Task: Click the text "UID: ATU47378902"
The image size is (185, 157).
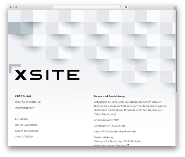Action: pos(26,125)
